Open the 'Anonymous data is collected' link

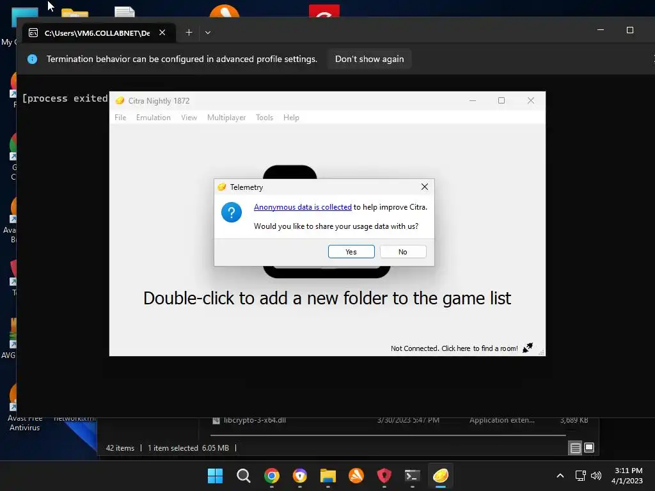click(x=303, y=207)
